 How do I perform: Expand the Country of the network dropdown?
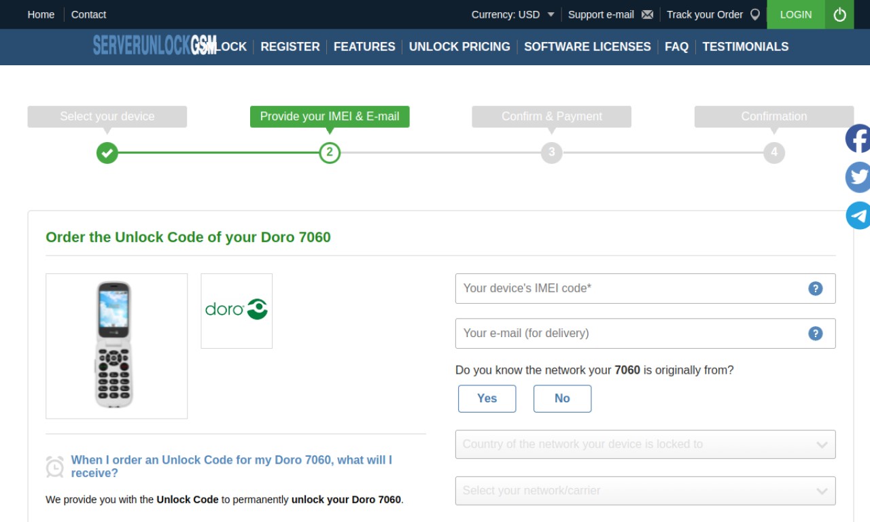645,445
